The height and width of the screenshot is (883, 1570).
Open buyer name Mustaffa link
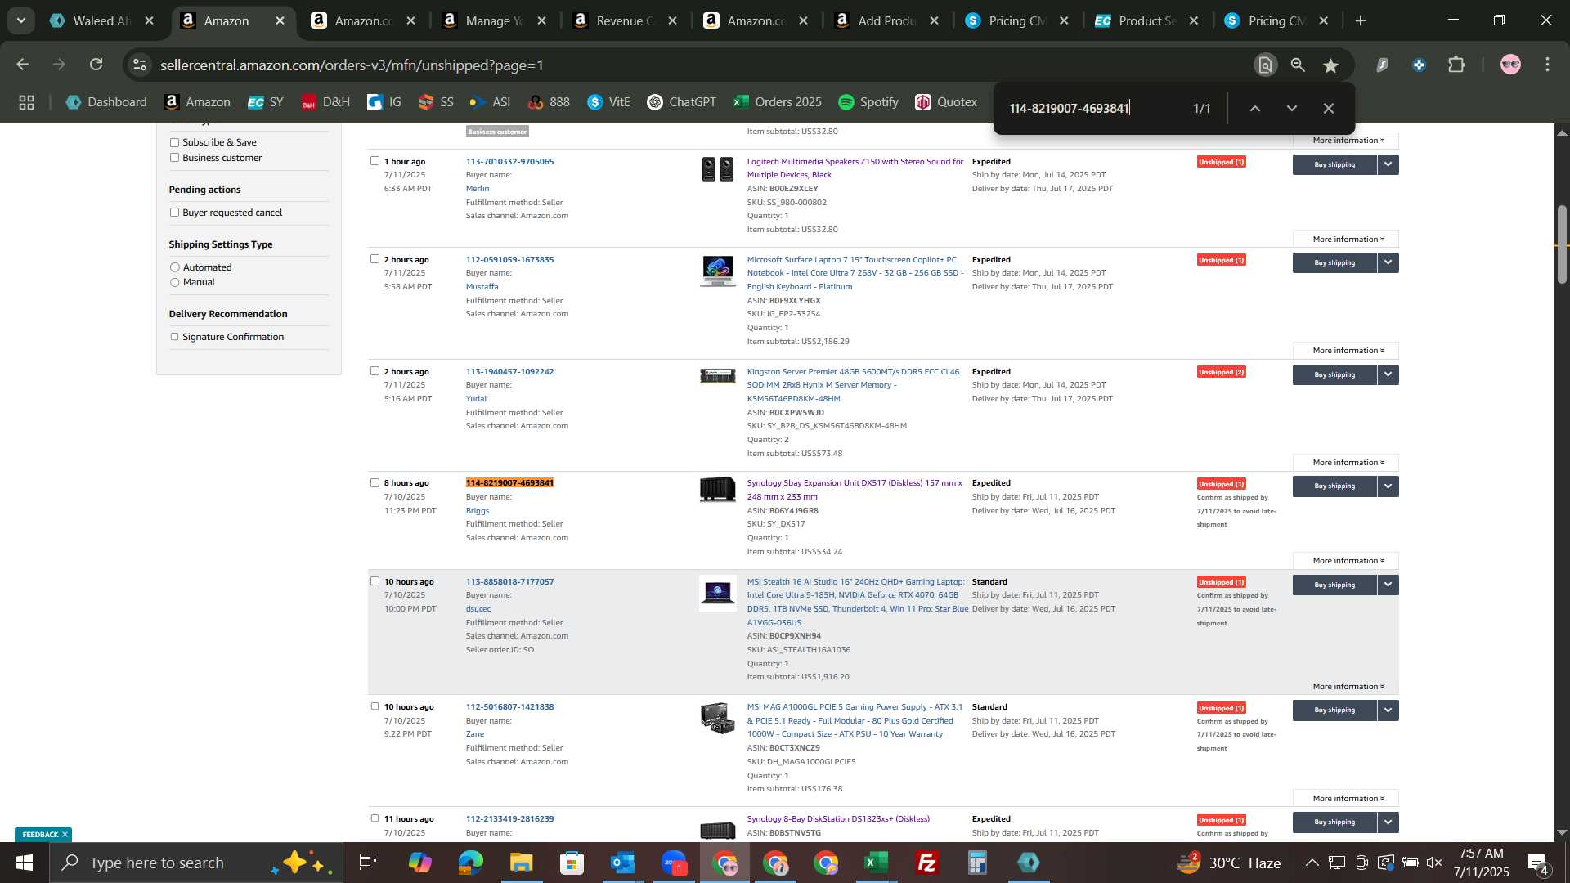[482, 287]
